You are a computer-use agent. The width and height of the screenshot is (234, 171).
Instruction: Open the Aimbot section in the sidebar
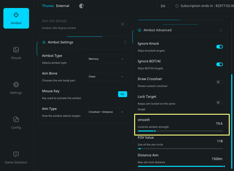point(16,18)
